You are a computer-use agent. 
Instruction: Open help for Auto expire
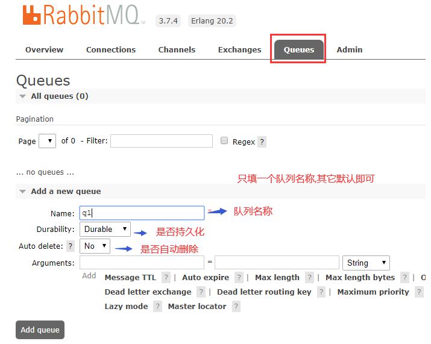click(x=239, y=277)
